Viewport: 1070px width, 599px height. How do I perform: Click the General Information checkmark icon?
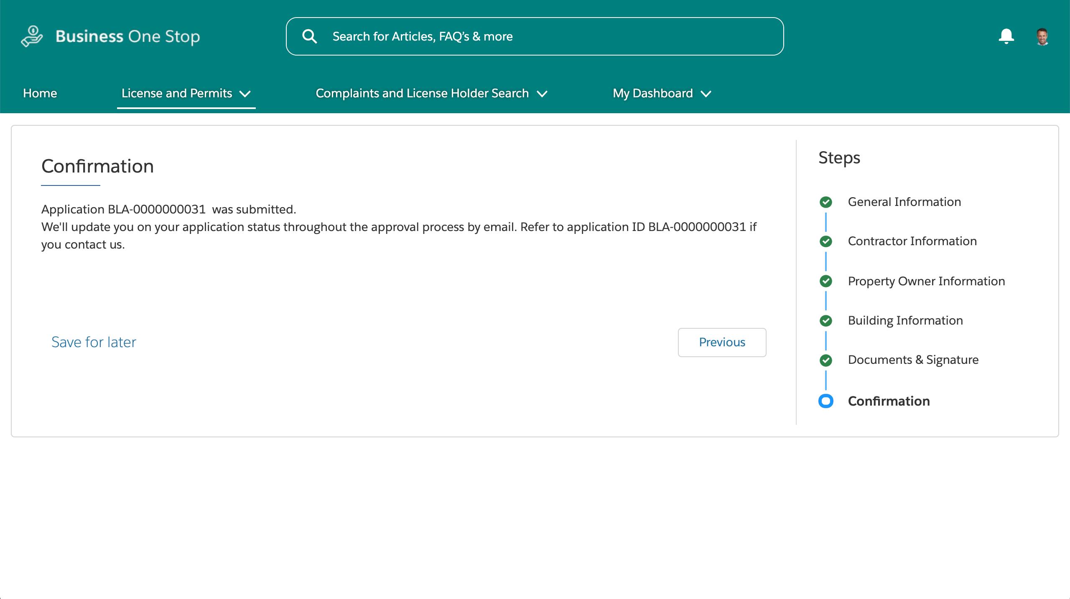tap(825, 202)
